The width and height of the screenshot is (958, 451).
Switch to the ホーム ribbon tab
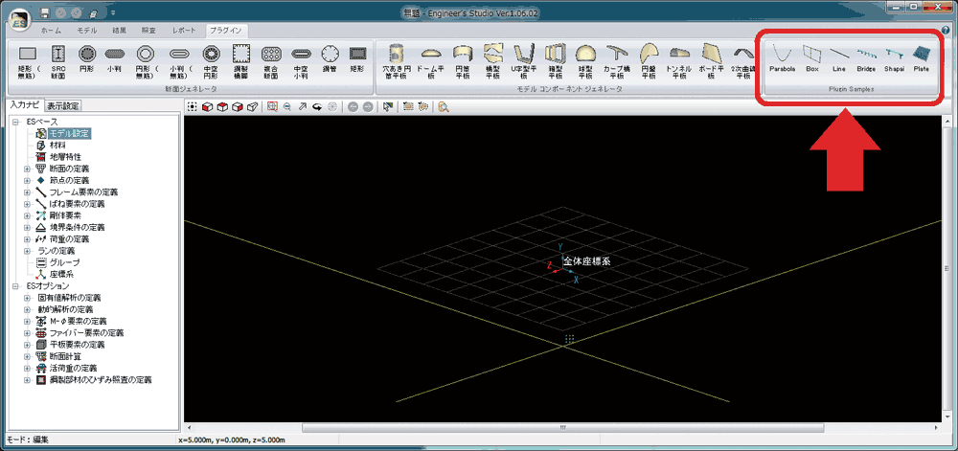(51, 31)
